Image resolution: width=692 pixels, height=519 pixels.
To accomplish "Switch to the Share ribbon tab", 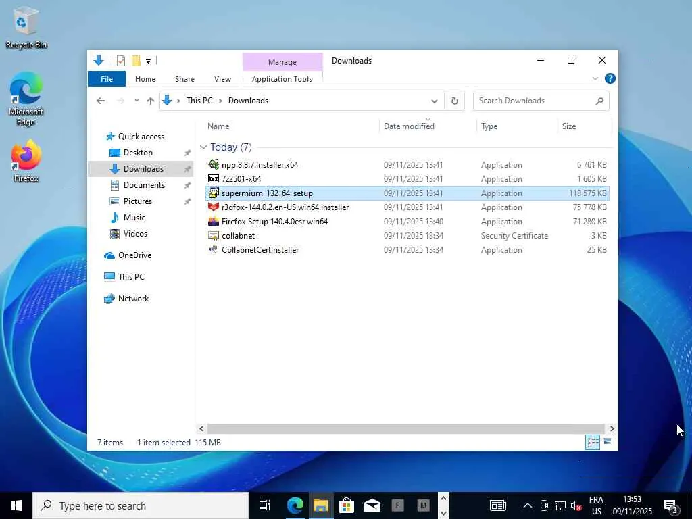I will 184,79.
